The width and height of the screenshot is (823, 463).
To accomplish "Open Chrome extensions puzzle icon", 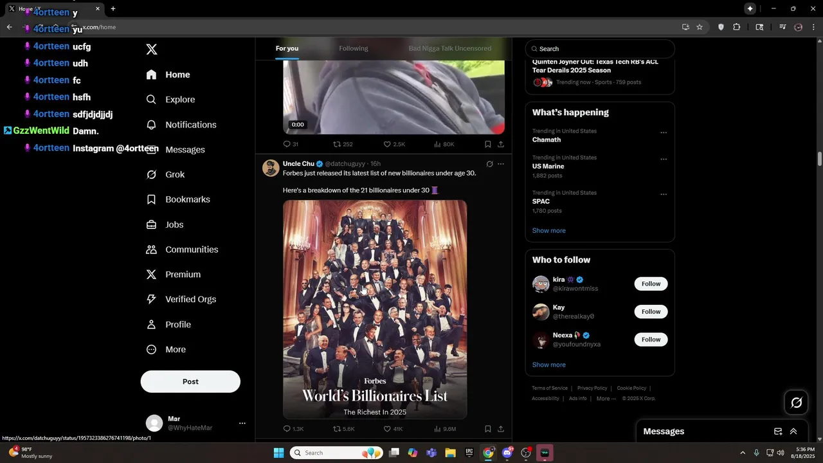I will coord(737,27).
